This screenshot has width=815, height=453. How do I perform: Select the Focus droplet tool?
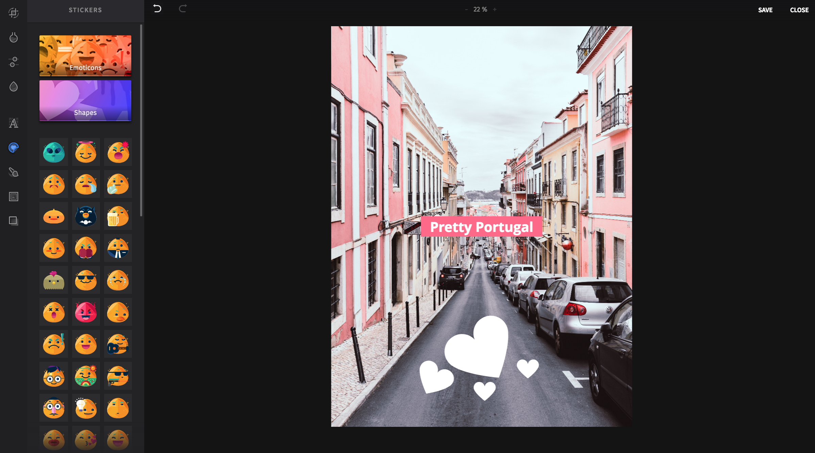pyautogui.click(x=14, y=86)
